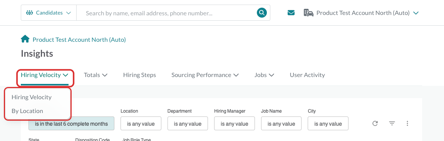This screenshot has width=444, height=141.
Task: Click the building and car account icon
Action: pos(309,13)
